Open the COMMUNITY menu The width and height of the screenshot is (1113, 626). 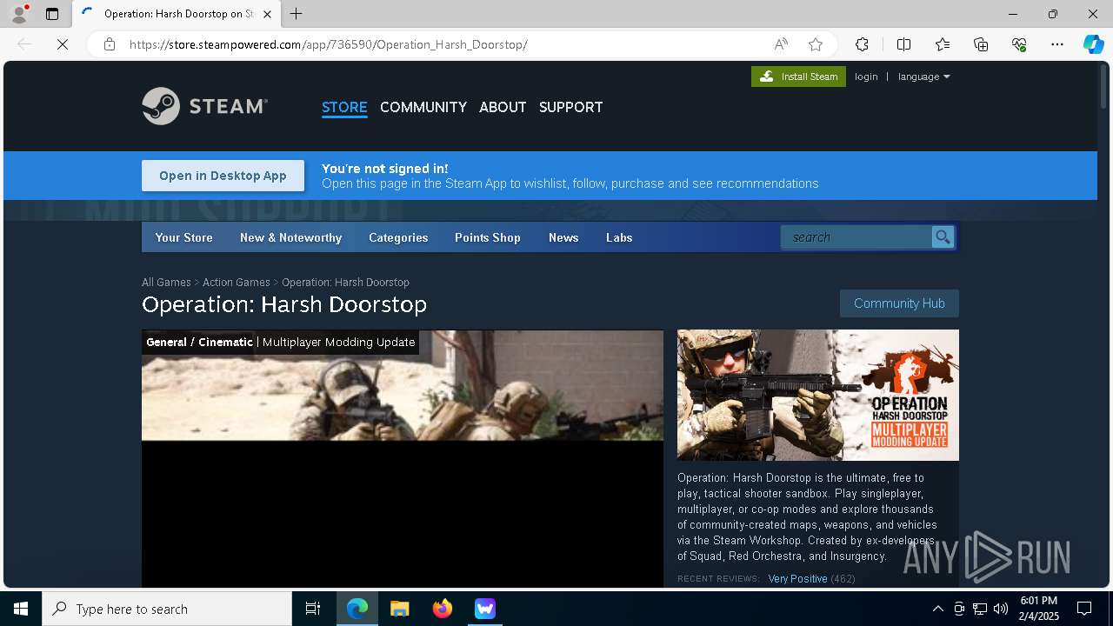[x=423, y=107]
